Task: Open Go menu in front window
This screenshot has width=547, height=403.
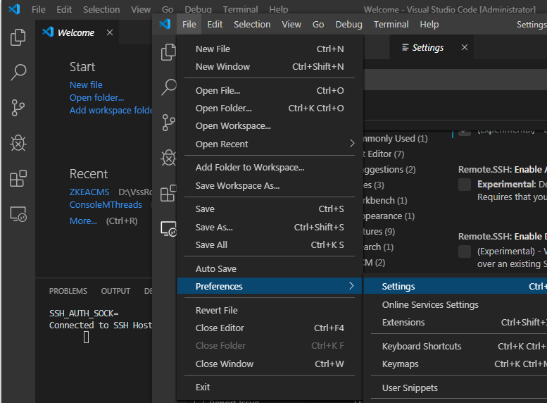Action: tap(317, 25)
